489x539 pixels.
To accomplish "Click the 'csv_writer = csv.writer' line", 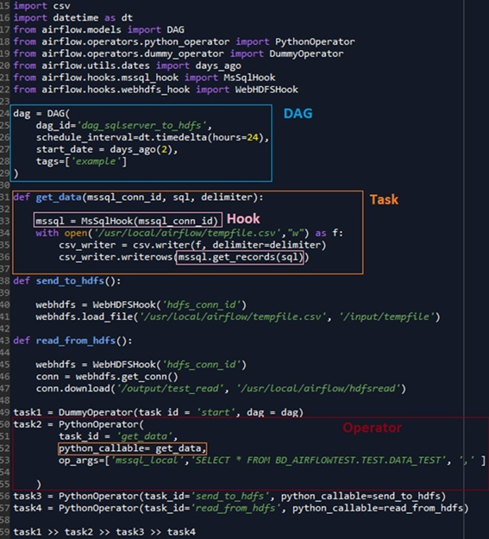I will pyautogui.click(x=192, y=245).
